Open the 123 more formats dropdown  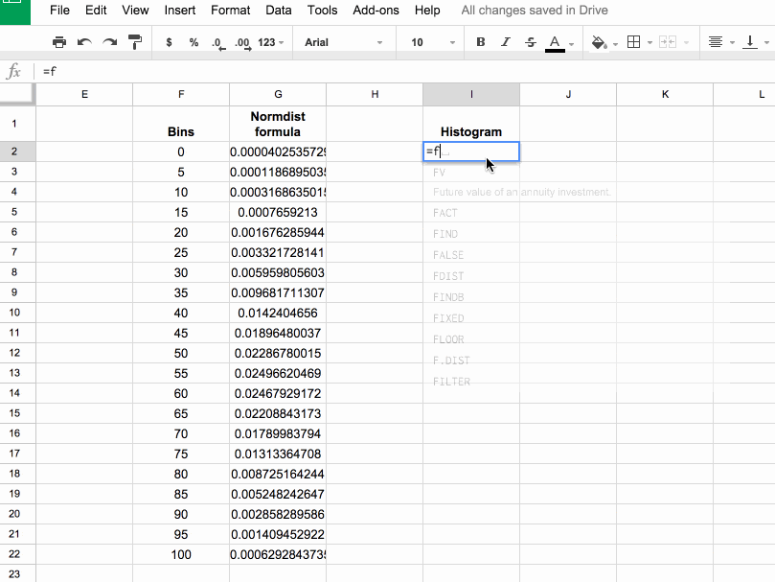coord(270,42)
